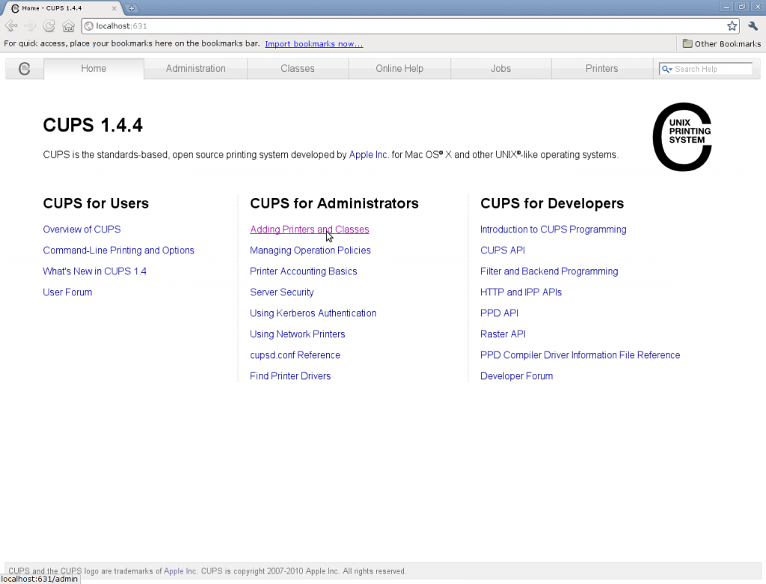The height and width of the screenshot is (584, 766).
Task: Open the Overview of CUPS link
Action: [x=82, y=230]
